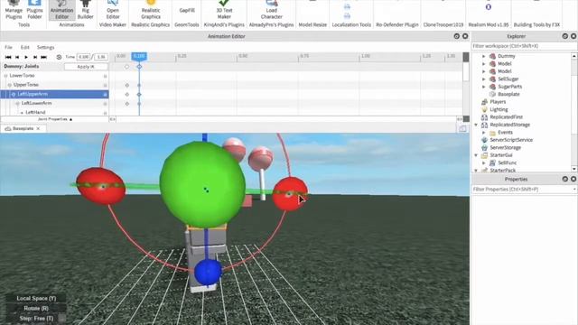Step to the previous keyframe
The image size is (578, 325).
click(17, 57)
